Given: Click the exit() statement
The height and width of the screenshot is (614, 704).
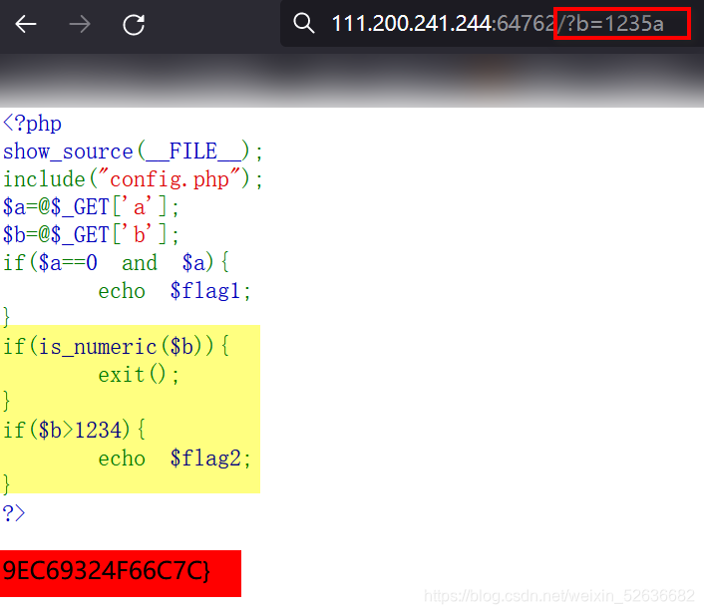Looking at the screenshot, I should click(139, 375).
